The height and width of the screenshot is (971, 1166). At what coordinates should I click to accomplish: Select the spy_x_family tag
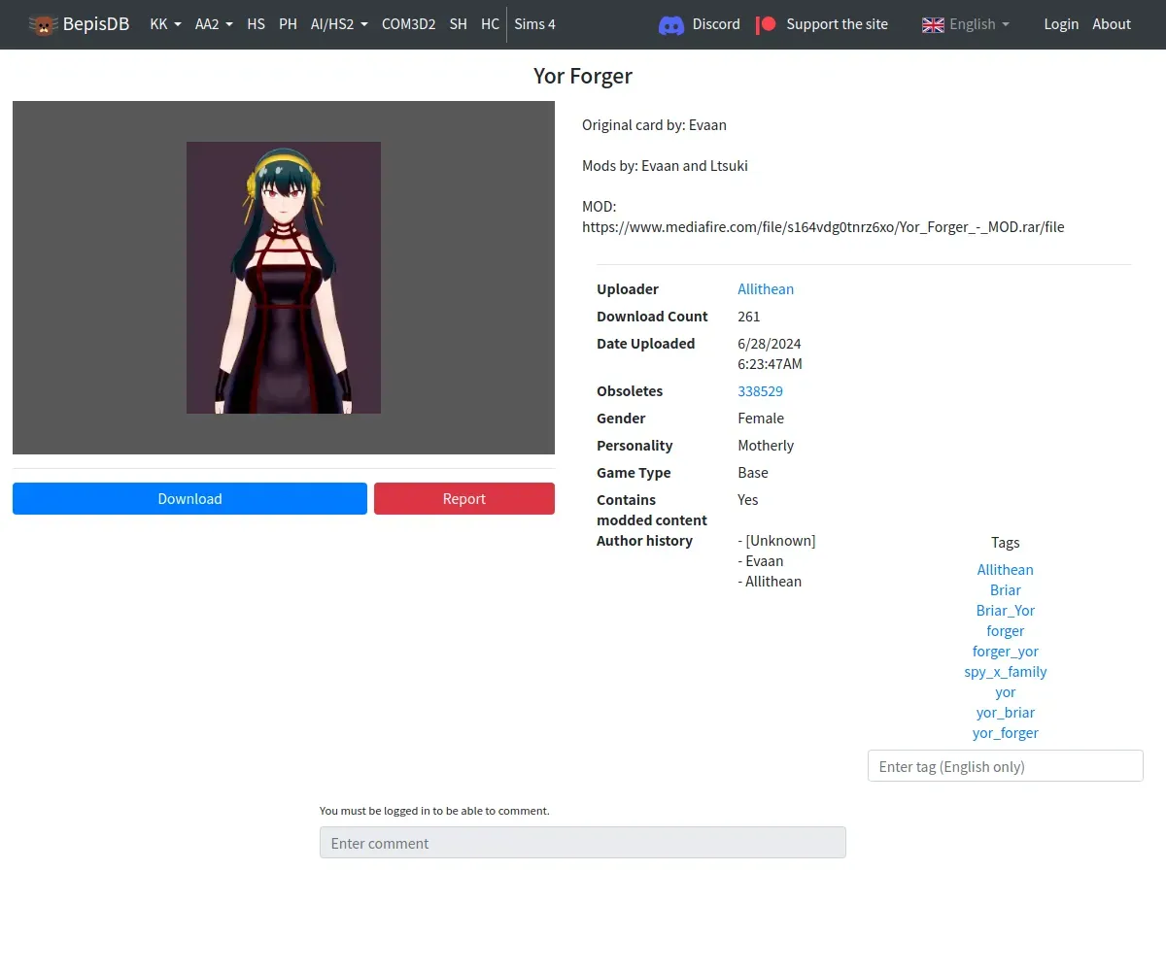[x=1006, y=672]
